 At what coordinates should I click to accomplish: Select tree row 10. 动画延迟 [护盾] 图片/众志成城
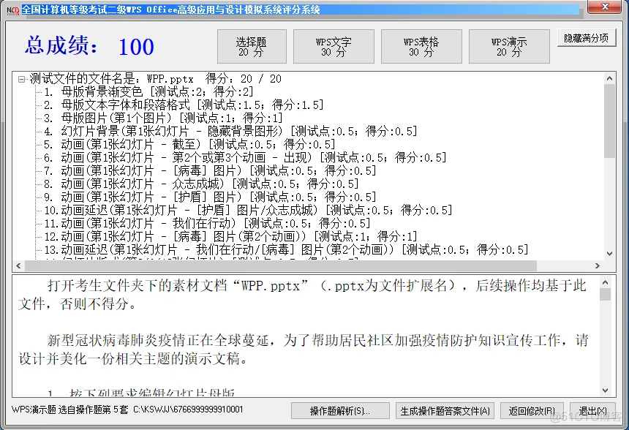tap(249, 210)
